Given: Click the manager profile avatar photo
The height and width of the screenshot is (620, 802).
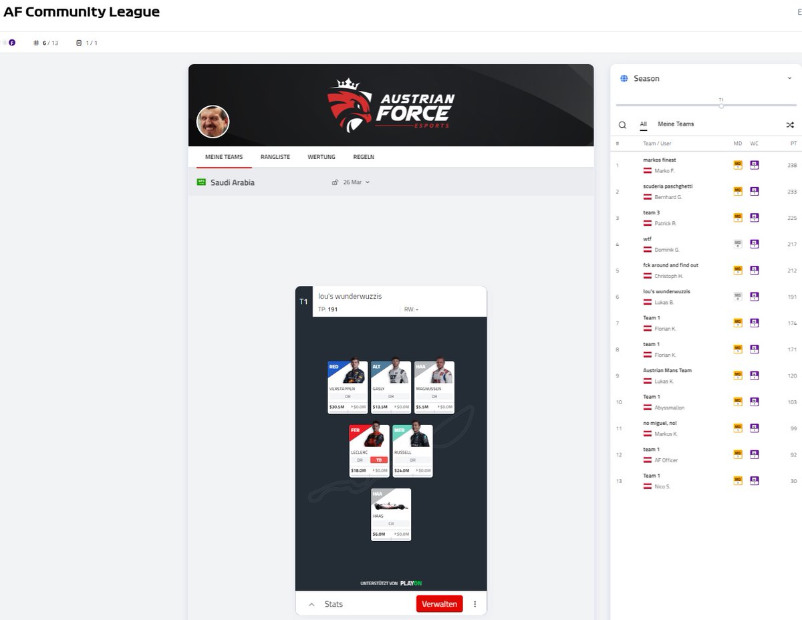Looking at the screenshot, I should [x=213, y=122].
